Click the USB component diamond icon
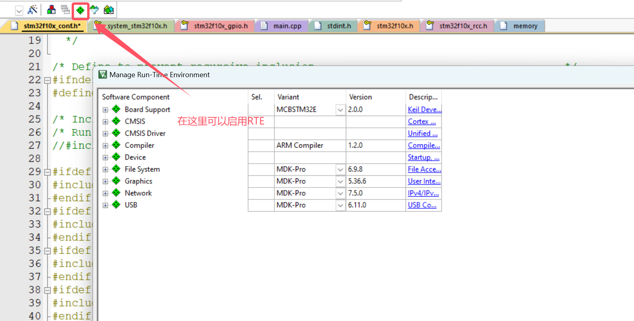The height and width of the screenshot is (321, 634). [116, 204]
